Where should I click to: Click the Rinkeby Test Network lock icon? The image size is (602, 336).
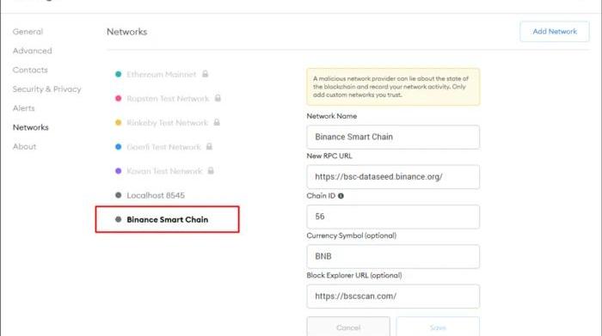(x=217, y=122)
